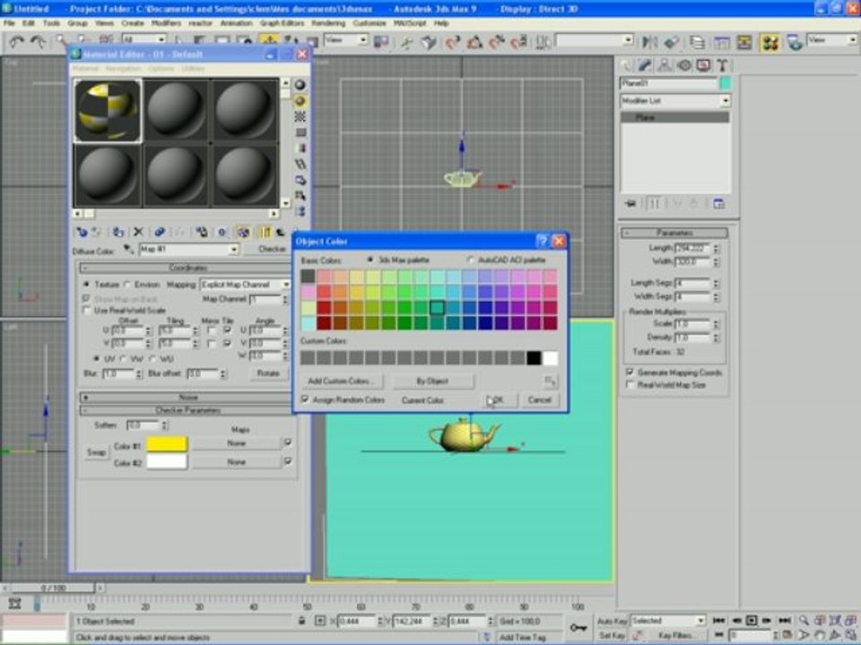The image size is (861, 645).
Task: Click the Mirror tool icon
Action: coord(649,42)
